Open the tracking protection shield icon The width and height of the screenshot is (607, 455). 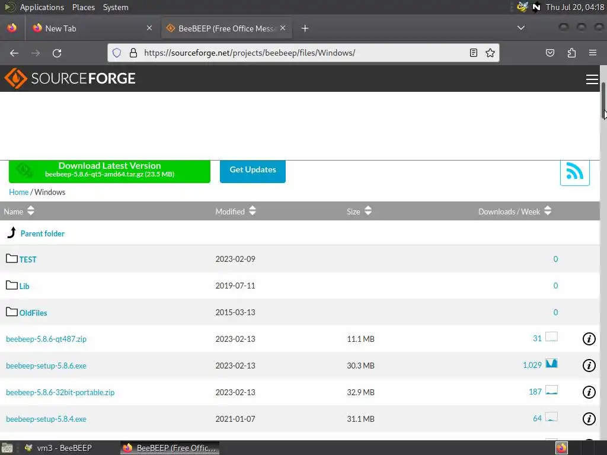[117, 53]
